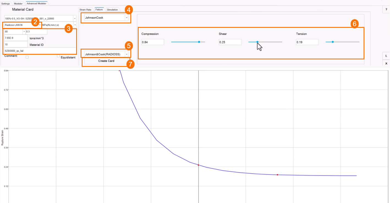Image resolution: width=390 pixels, height=203 pixels.
Task: Switch to the Settings tab
Action: coord(6,4)
